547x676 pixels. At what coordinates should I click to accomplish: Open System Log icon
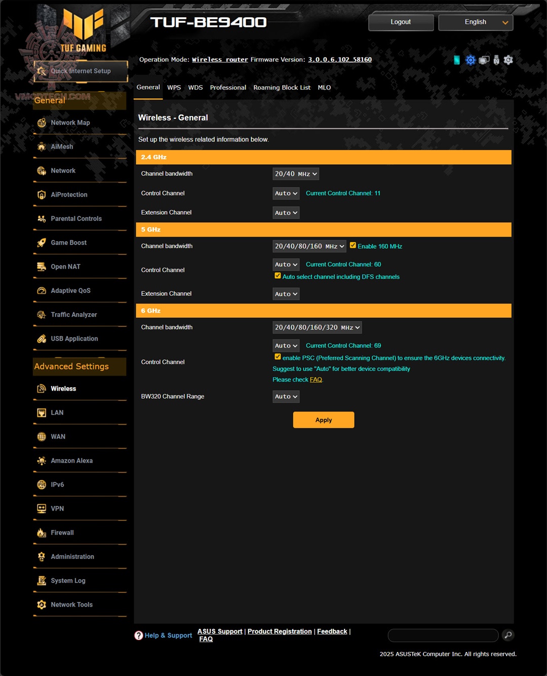[42, 580]
